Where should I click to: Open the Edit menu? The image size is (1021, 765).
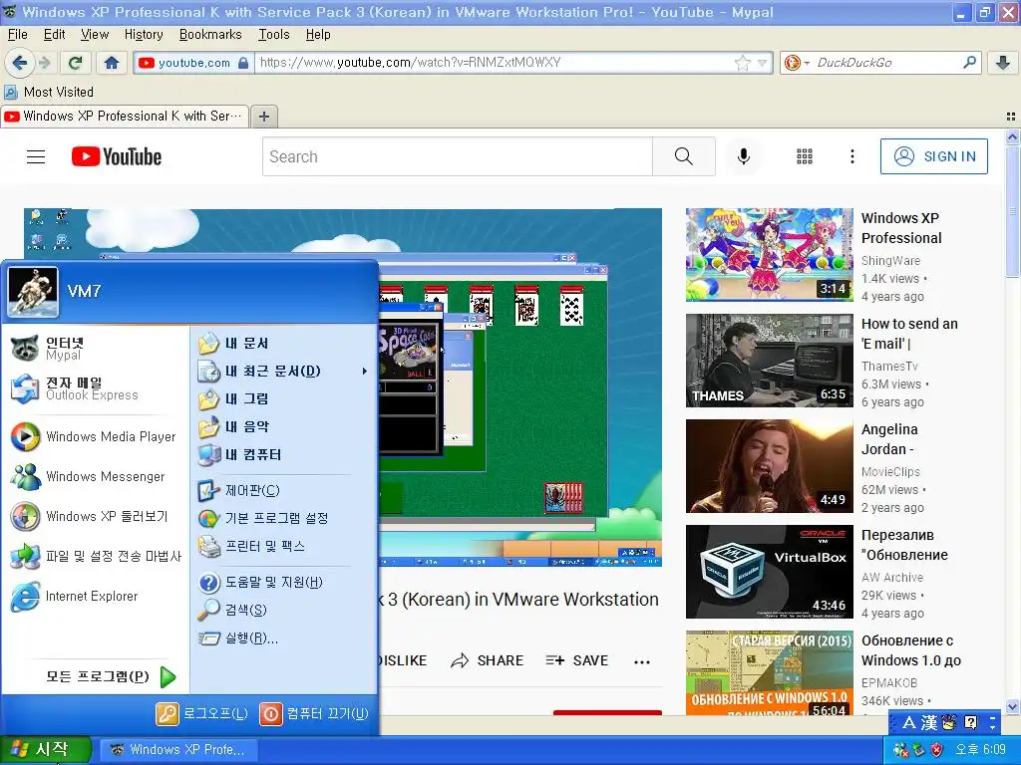point(54,35)
